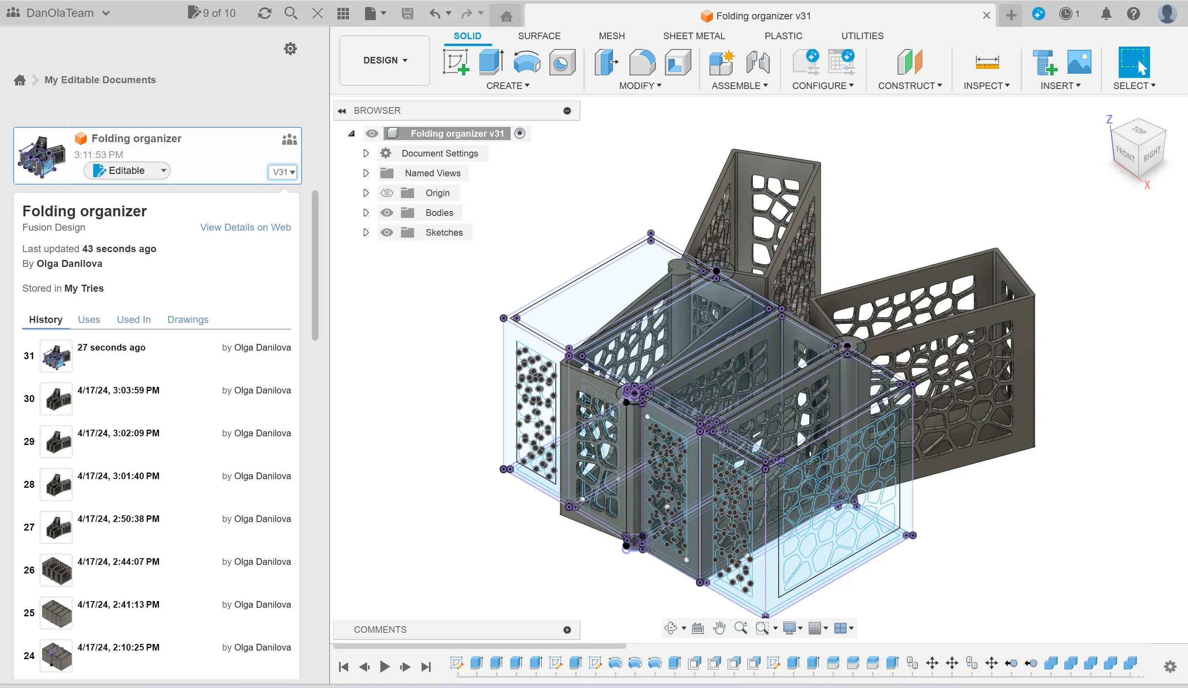This screenshot has width=1188, height=688.
Task: Open the DanOlaTeam team dropdown
Action: click(x=59, y=13)
